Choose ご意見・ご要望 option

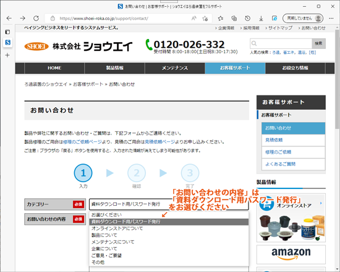[169, 255]
